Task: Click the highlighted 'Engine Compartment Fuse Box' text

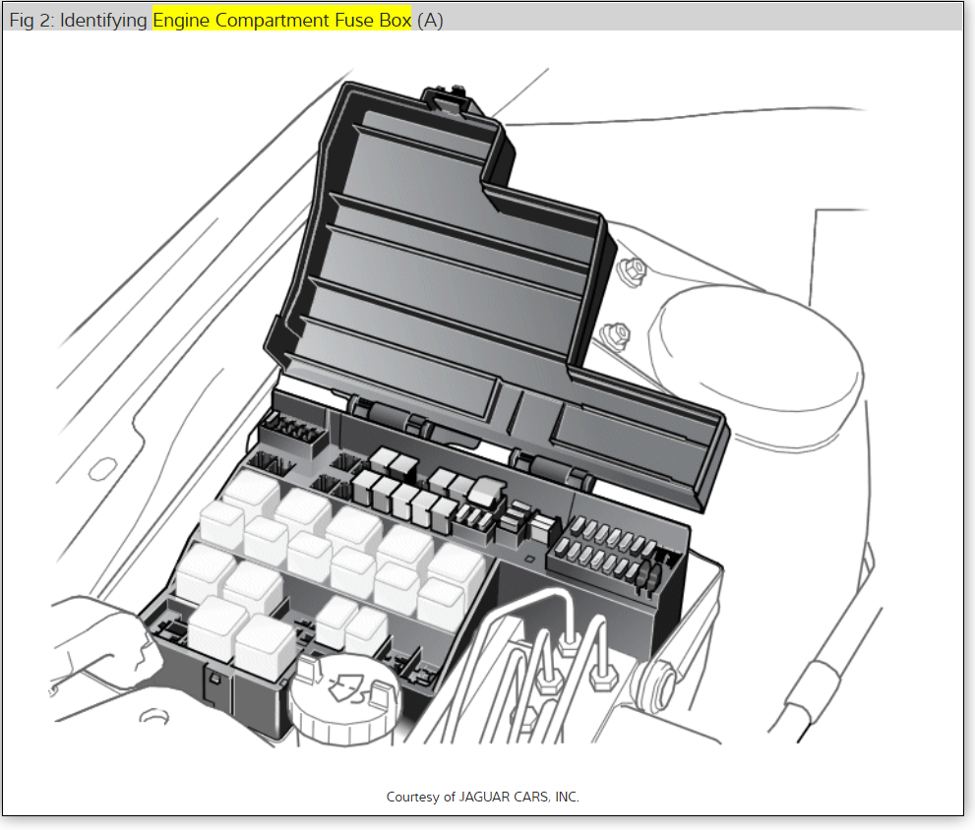Action: 281,20
